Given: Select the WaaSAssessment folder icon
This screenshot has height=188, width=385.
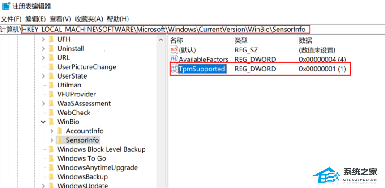Looking at the screenshot, I should [x=51, y=103].
